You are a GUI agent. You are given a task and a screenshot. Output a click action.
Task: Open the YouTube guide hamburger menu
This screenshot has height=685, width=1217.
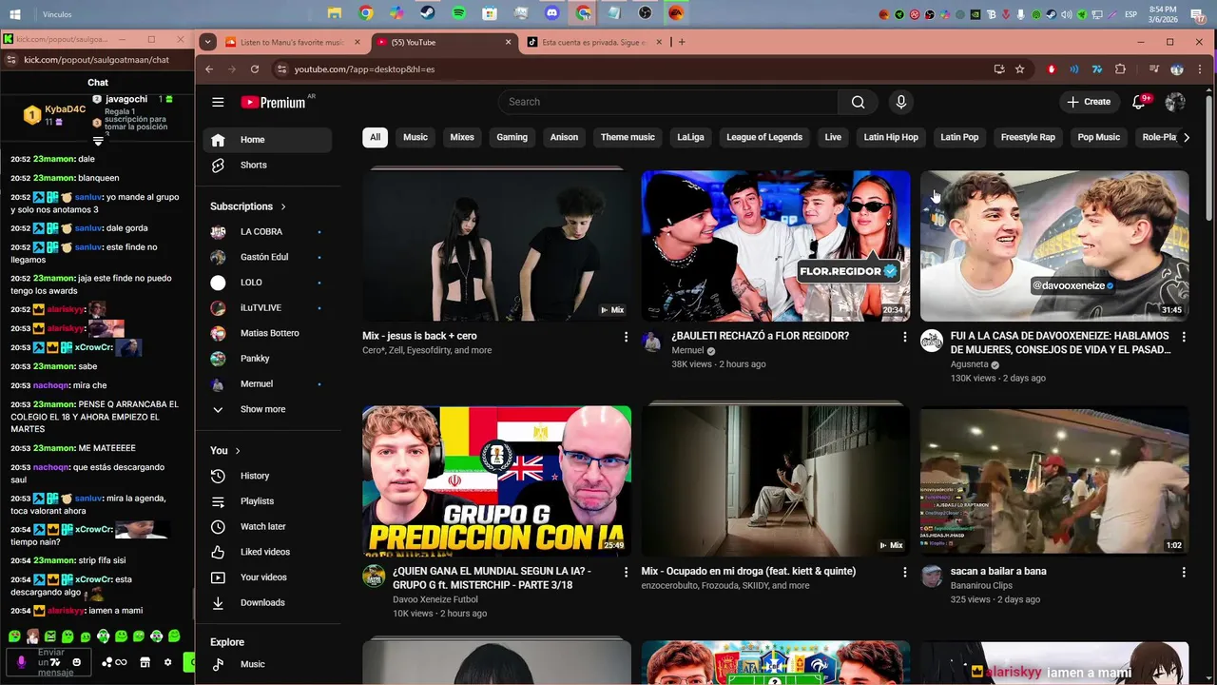coord(218,102)
